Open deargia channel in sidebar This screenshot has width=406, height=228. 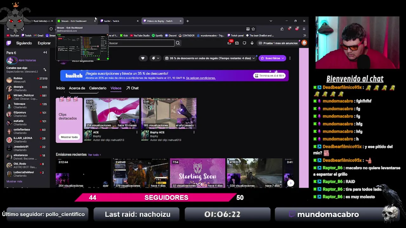tap(27, 88)
